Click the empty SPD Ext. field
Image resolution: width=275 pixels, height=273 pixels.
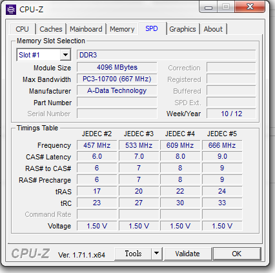tap(231, 102)
